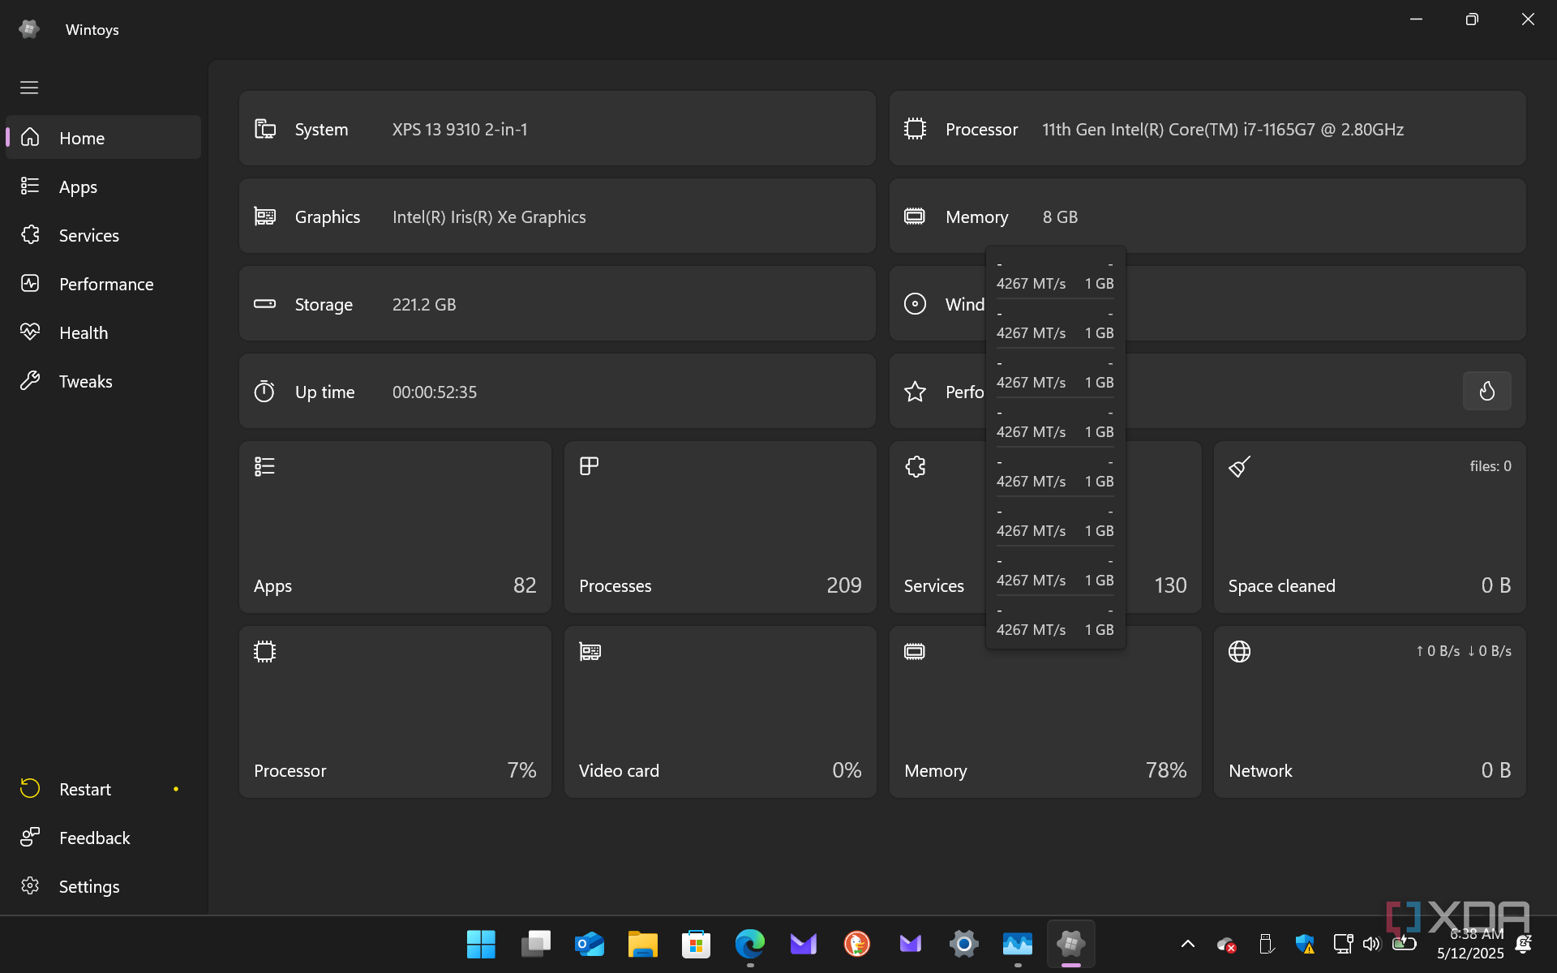Click the Apps list icon in tile
This screenshot has width=1557, height=973.
[x=264, y=466]
